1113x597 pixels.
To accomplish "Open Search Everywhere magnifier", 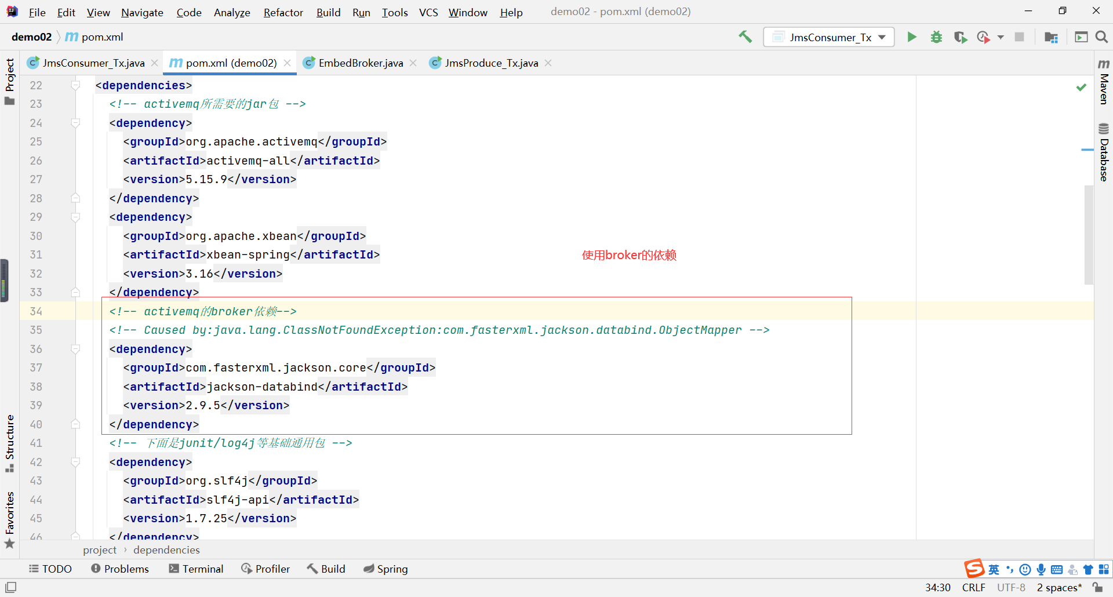I will click(1101, 37).
